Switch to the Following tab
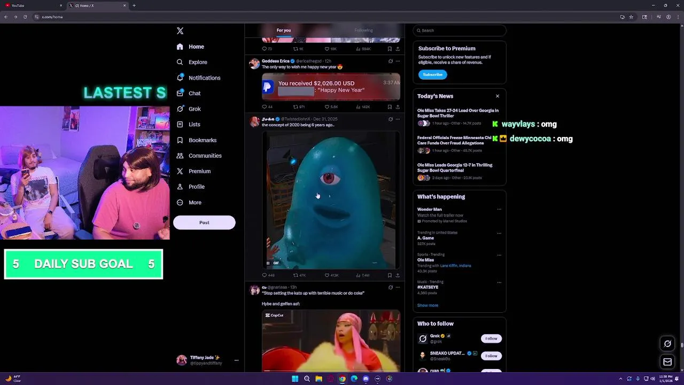Image resolution: width=684 pixels, height=385 pixels. 363,30
